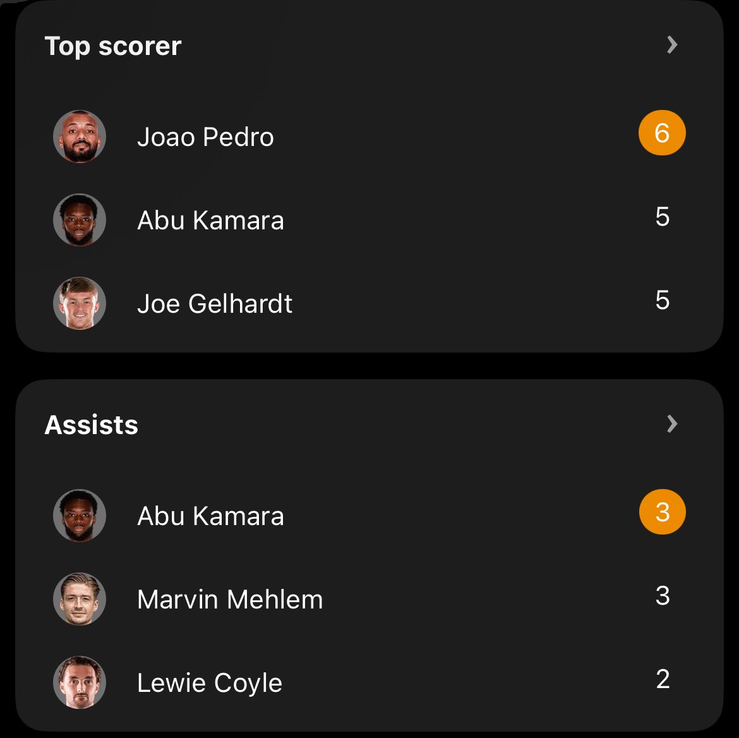This screenshot has height=738, width=739.
Task: Expand the Top scorer list chevron
Action: click(x=672, y=45)
